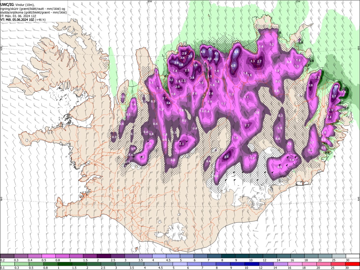This screenshot has height=270, width=360.
Task: Select the gray-green 3 swatch in lower legend row
Action: [122, 264]
